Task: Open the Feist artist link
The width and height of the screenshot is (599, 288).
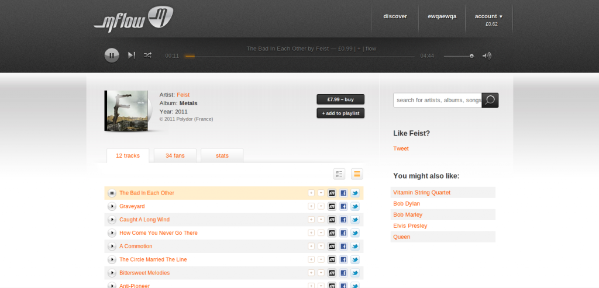Action: click(x=183, y=95)
